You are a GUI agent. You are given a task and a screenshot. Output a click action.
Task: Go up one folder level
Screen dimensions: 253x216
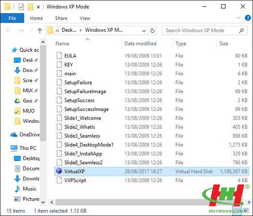(x=40, y=30)
